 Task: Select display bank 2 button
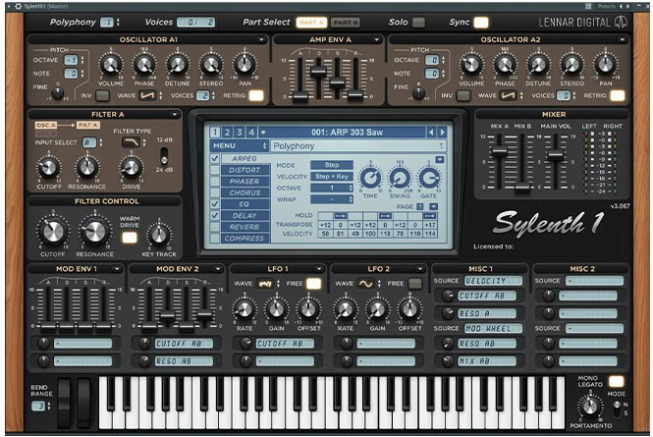pos(227,132)
